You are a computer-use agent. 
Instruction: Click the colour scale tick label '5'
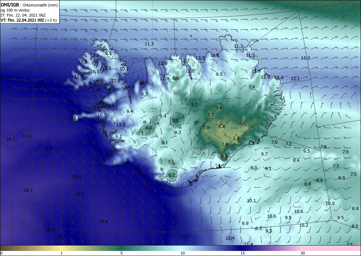121,253
